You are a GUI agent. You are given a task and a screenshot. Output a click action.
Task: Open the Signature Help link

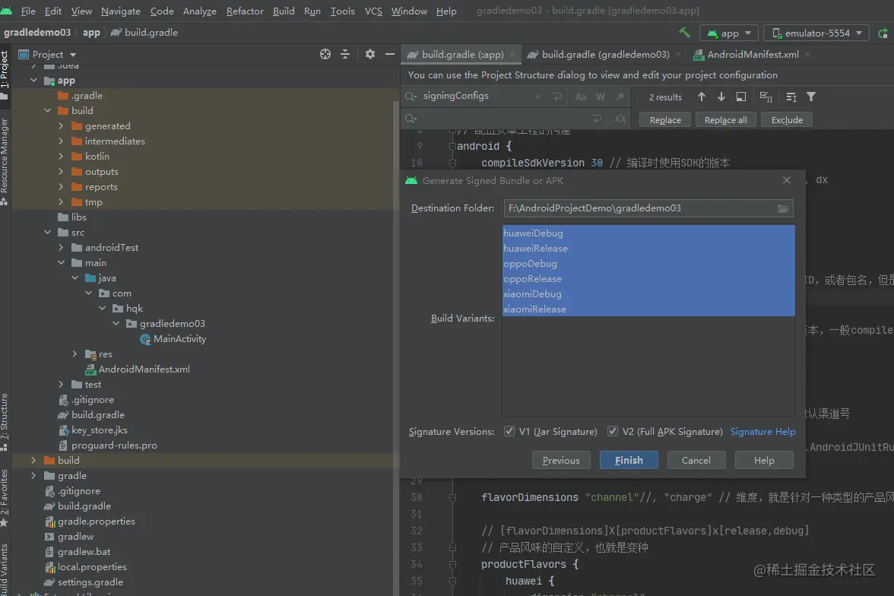pyautogui.click(x=763, y=432)
